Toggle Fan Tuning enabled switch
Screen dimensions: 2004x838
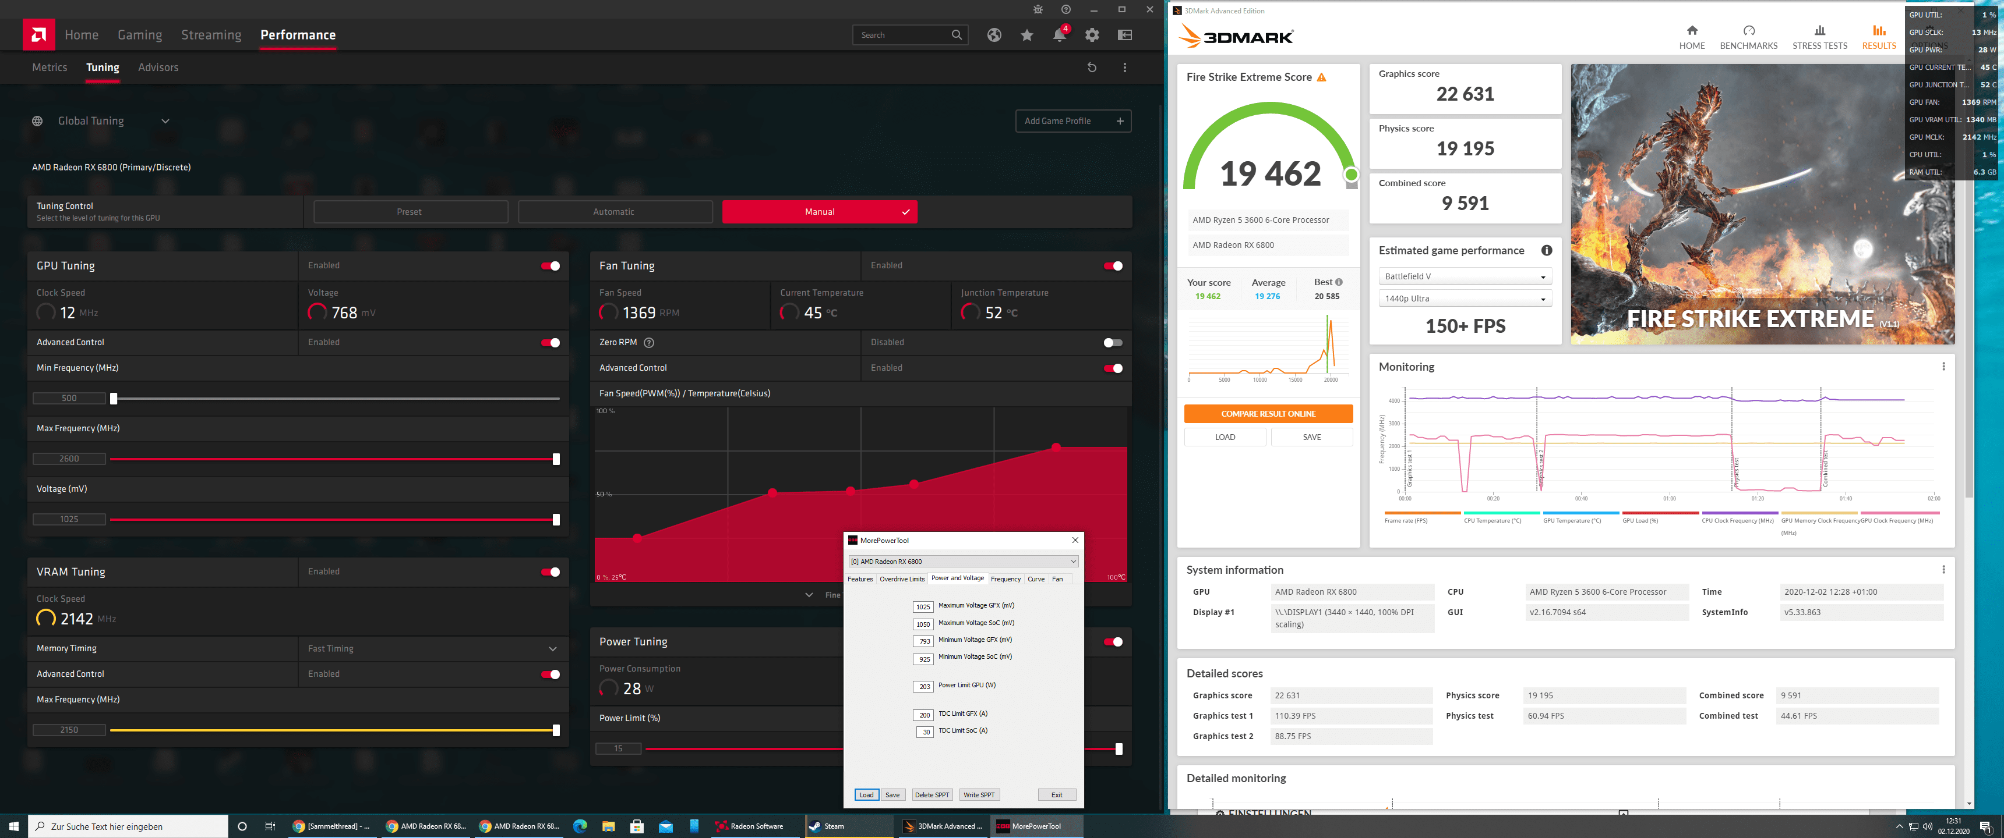click(x=1113, y=266)
